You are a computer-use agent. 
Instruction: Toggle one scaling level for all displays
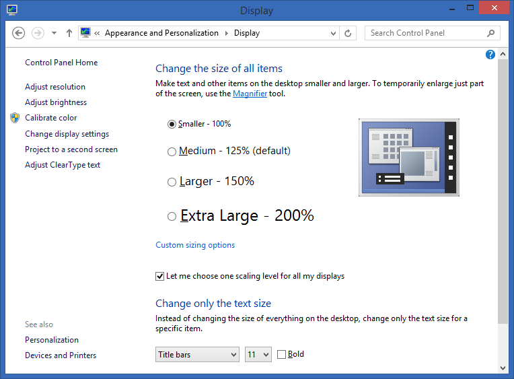(159, 276)
